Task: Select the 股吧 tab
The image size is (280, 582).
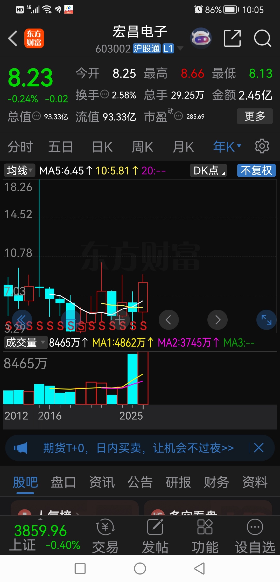Action: [25, 482]
